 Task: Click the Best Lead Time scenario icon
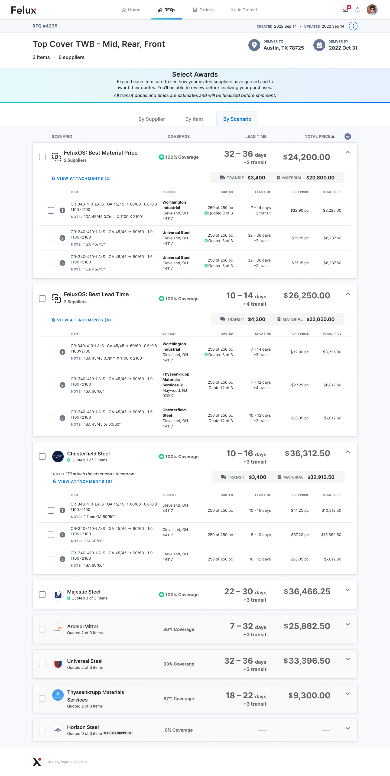56,298
